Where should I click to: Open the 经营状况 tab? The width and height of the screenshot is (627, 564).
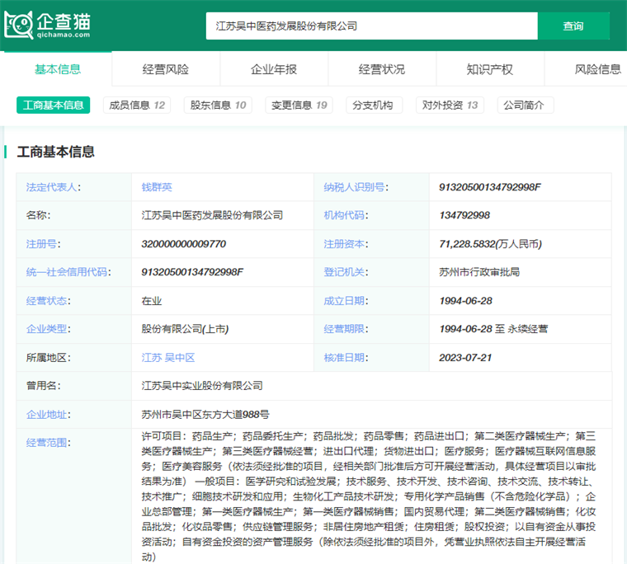tap(382, 69)
